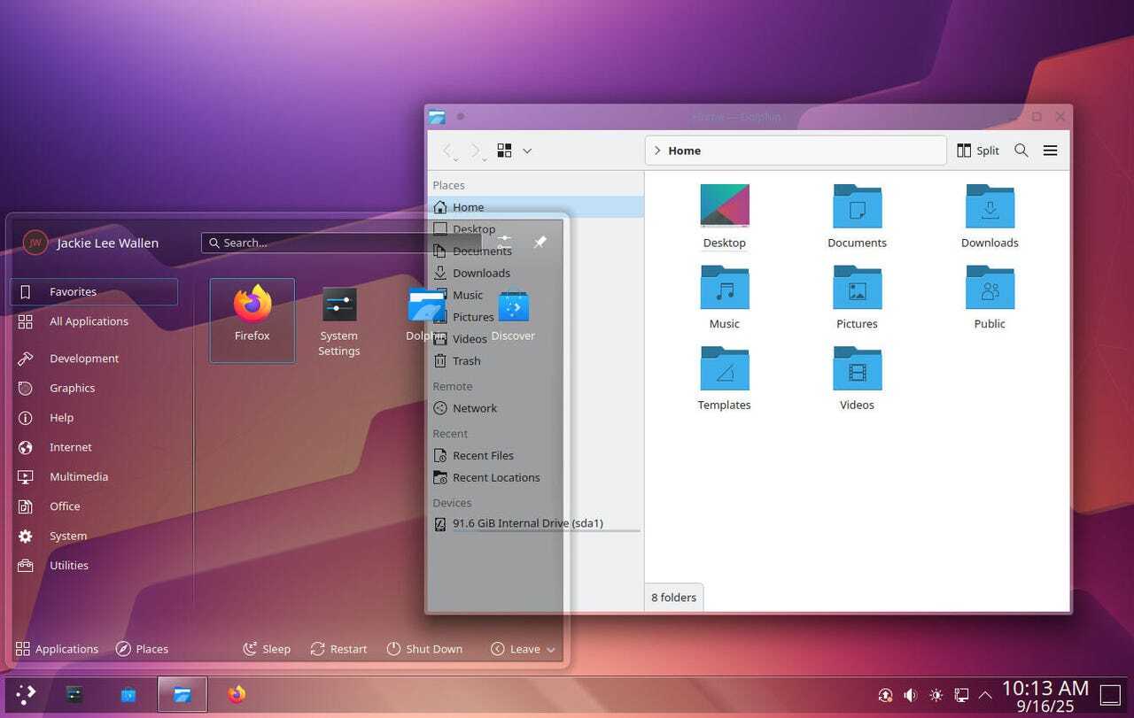The width and height of the screenshot is (1134, 718).
Task: Open the view mode dropdown in Dolphin
Action: pos(527,150)
